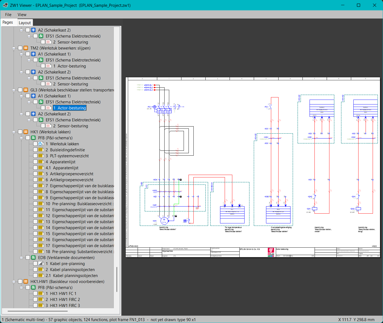
Task: Click the table icon of 2 Buisleidingdefinitie
Action: pos(41,150)
